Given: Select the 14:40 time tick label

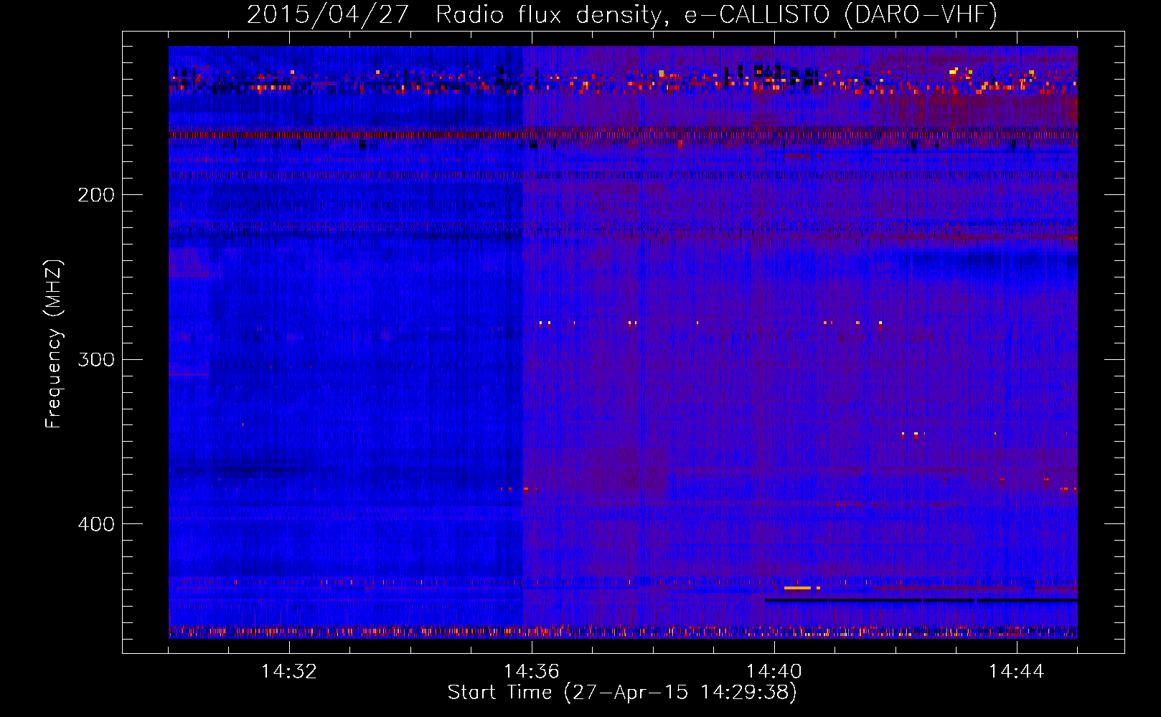Looking at the screenshot, I should tap(774, 672).
